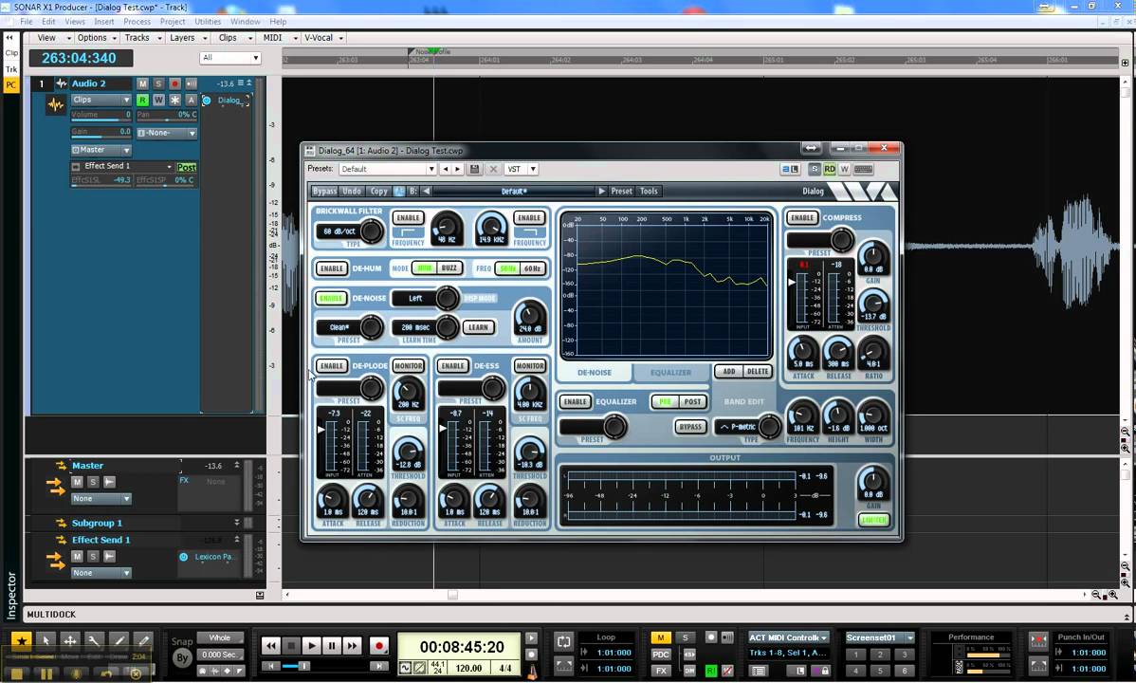This screenshot has height=683, width=1136.
Task: Click Monitor button in De-Plode
Action: (x=408, y=366)
